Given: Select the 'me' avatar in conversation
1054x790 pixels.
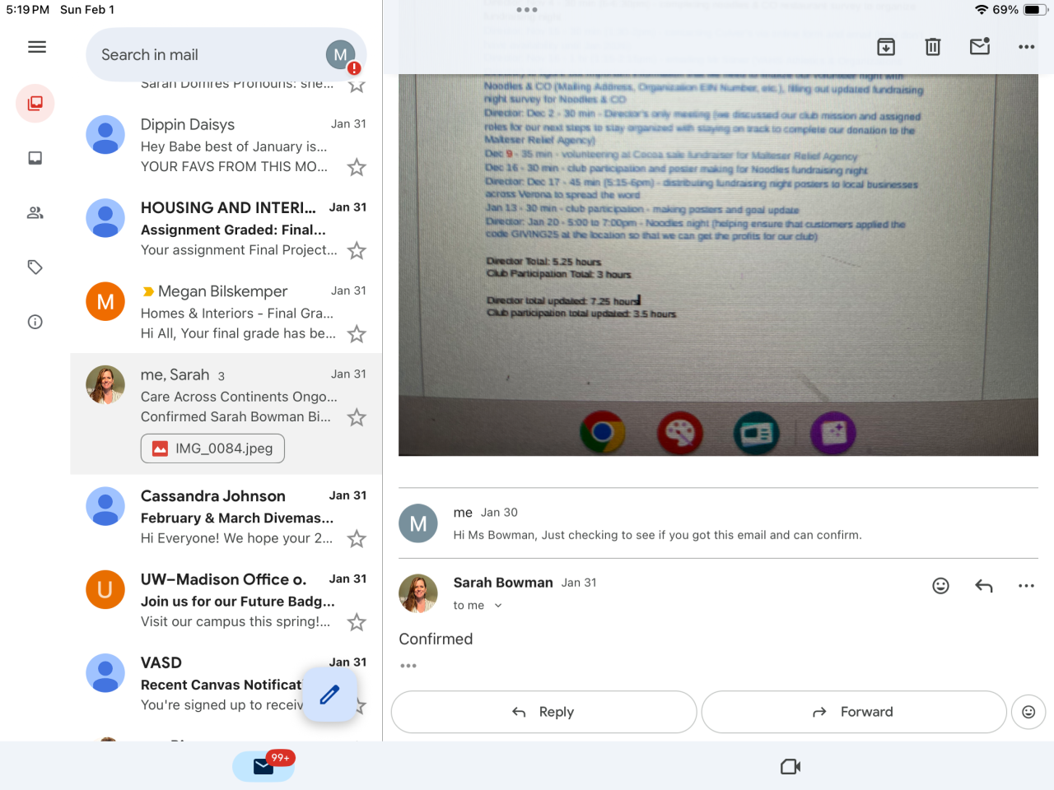Looking at the screenshot, I should [x=418, y=523].
